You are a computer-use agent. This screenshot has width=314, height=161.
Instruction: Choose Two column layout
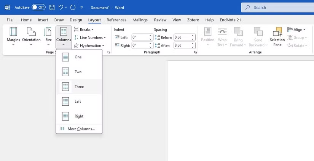click(x=79, y=72)
